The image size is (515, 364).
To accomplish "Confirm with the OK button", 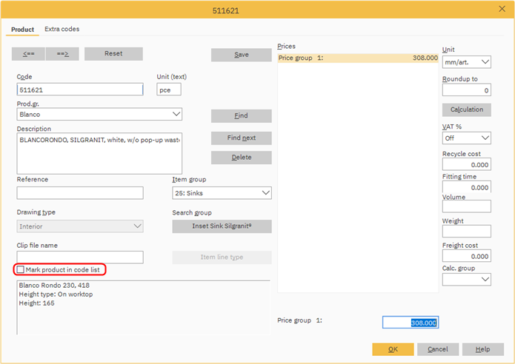I will [x=393, y=349].
